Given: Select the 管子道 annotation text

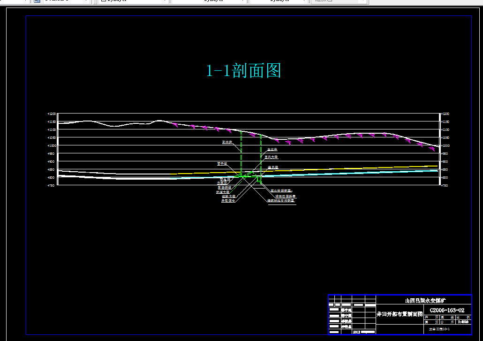Looking at the screenshot, I should pyautogui.click(x=222, y=164).
